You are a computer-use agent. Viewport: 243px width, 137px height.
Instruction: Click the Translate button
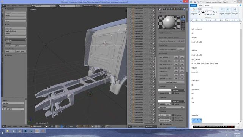pyautogui.click(x=15, y=13)
